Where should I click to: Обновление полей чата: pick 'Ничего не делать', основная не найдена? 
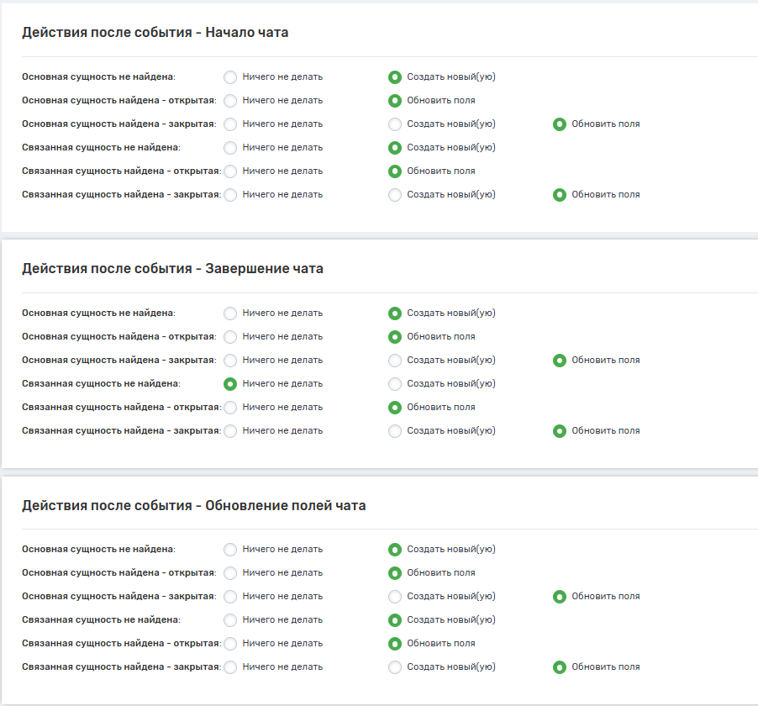pos(230,550)
